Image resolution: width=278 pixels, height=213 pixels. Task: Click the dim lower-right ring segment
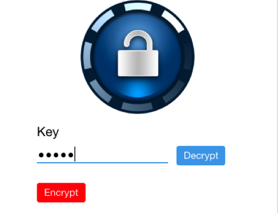[174, 92]
